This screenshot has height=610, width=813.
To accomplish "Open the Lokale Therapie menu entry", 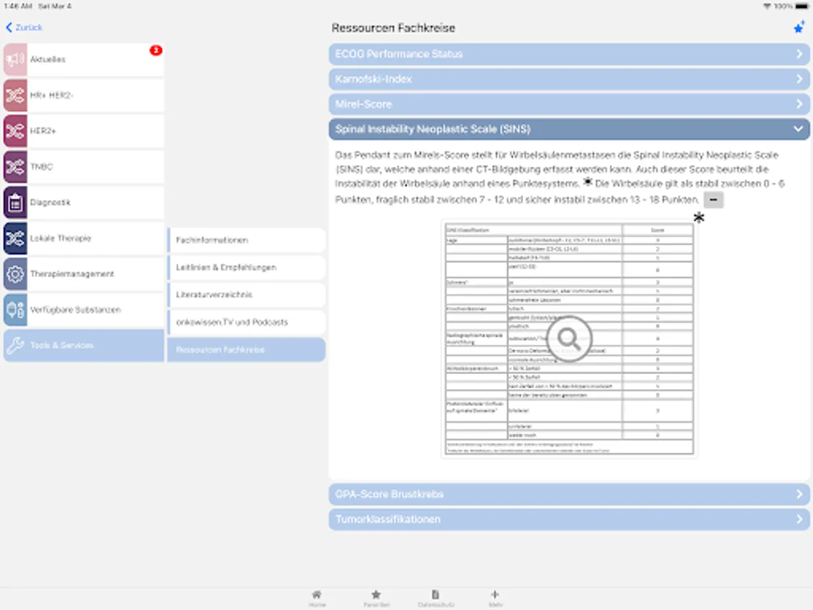I will 83,238.
